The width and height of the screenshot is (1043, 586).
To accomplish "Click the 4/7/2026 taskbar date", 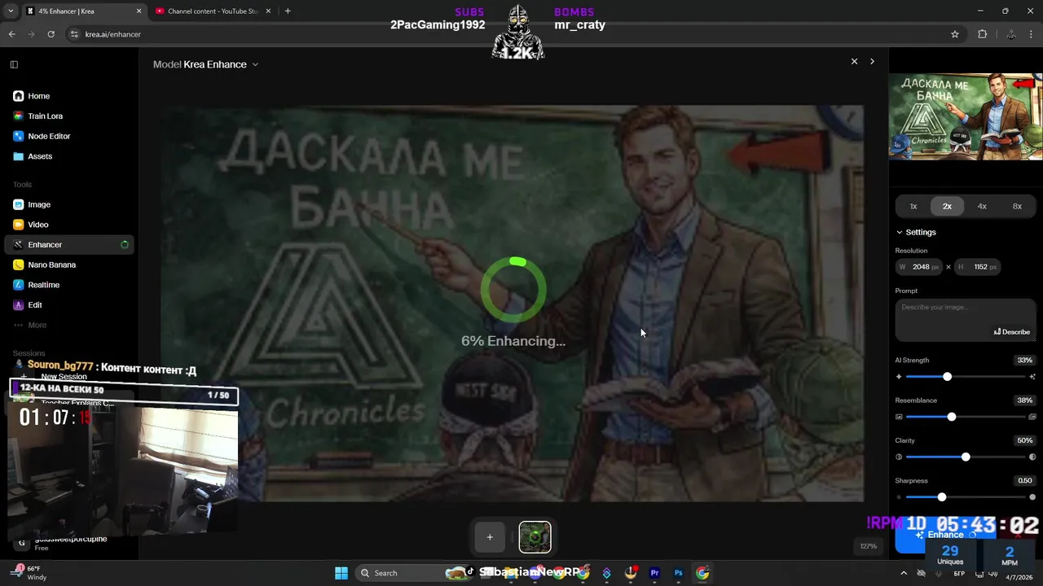I will point(1019,577).
